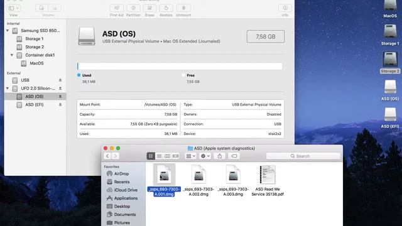
Task: Click the Finder edit tags button
Action: click(x=234, y=156)
